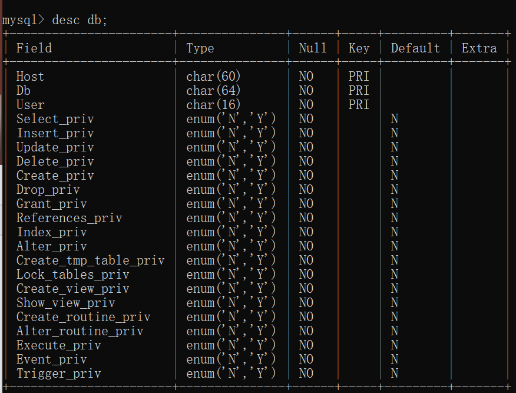Click the Trigger_priv field text
The height and width of the screenshot is (393, 516).
pos(58,374)
